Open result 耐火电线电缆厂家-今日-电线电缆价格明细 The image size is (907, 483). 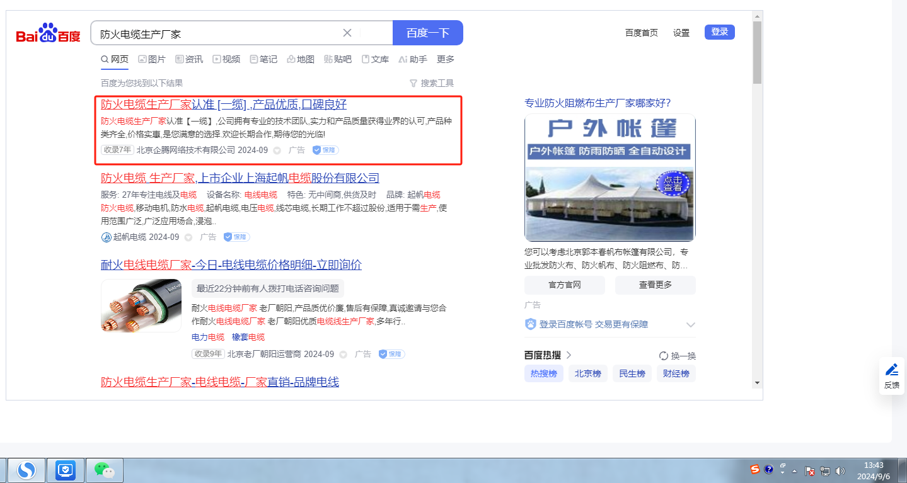pyautogui.click(x=231, y=265)
